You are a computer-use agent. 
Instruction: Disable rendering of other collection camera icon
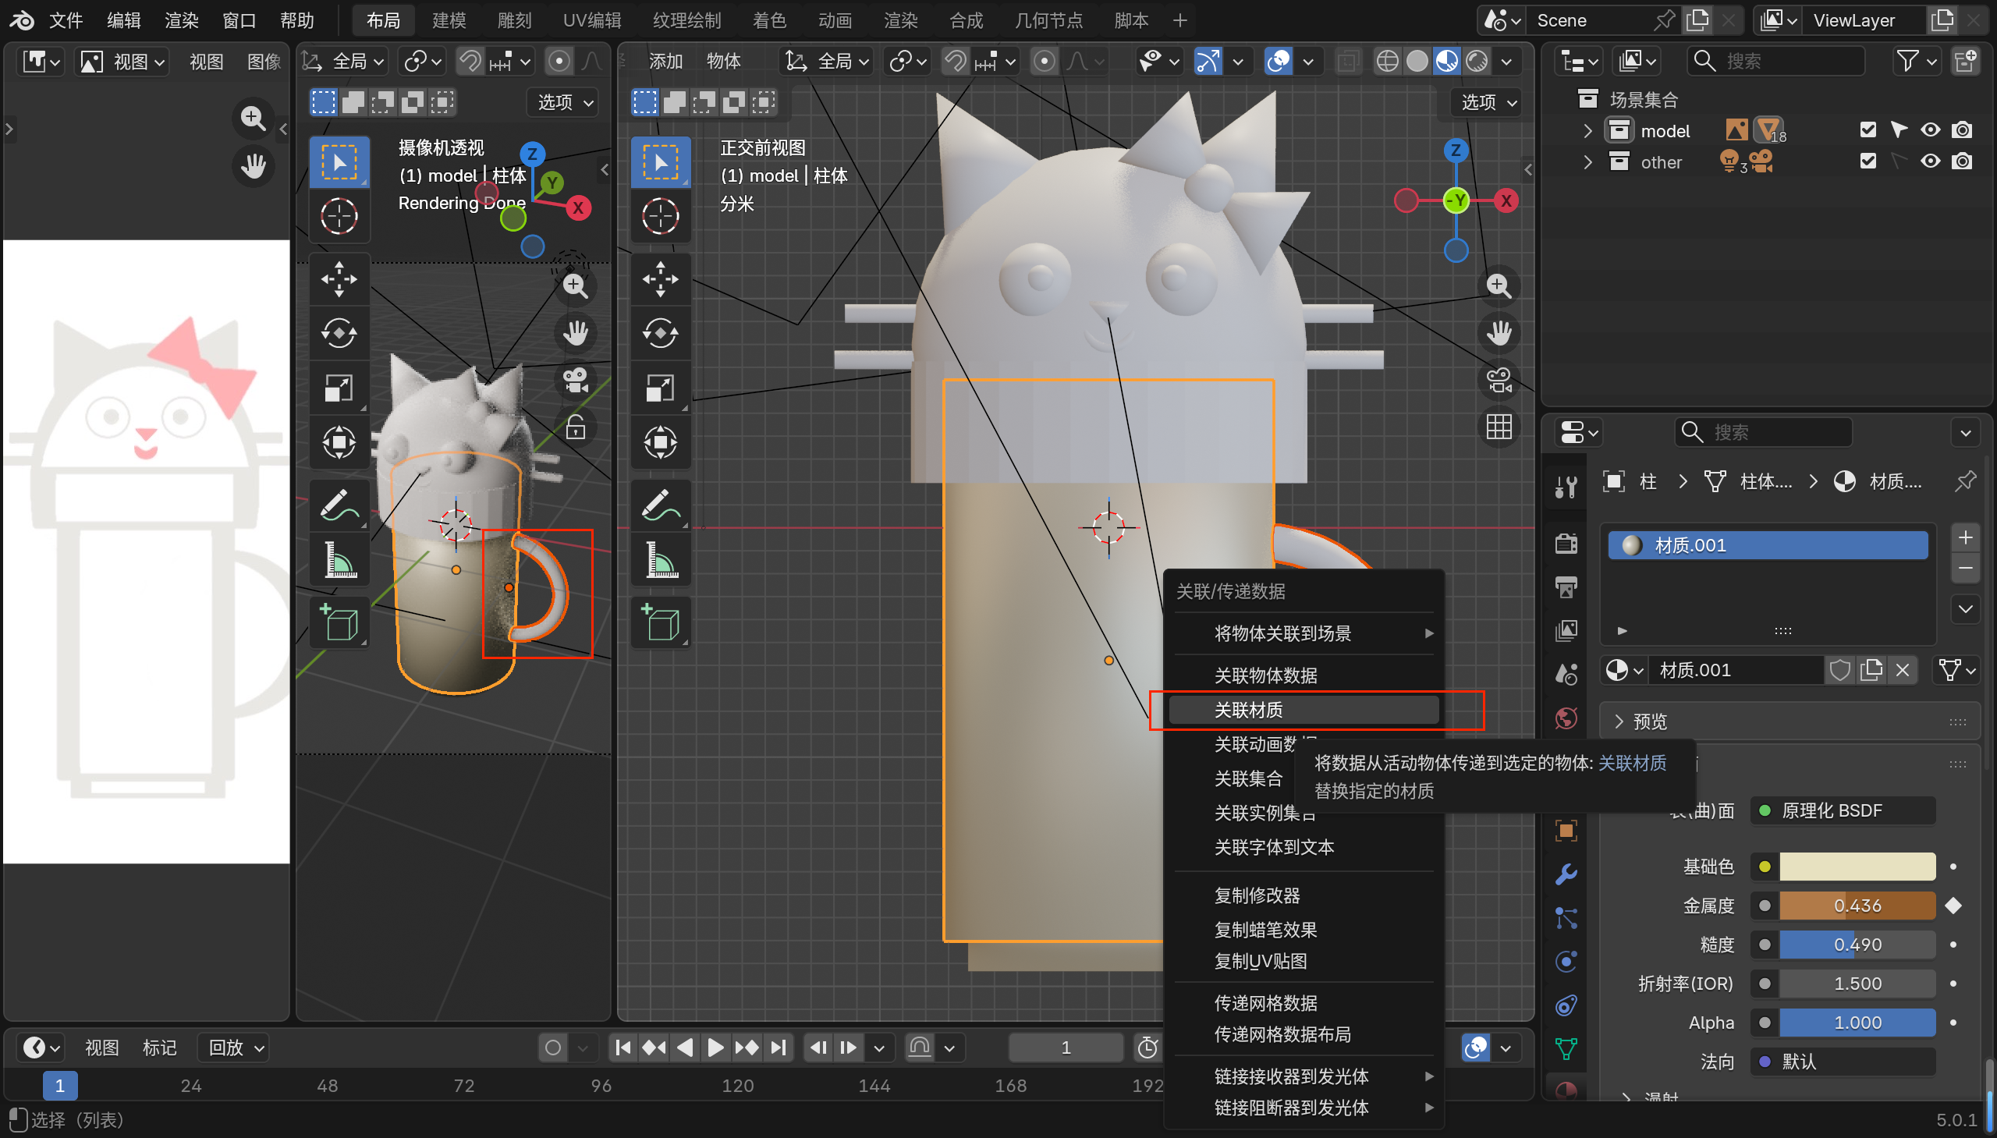coord(1961,161)
